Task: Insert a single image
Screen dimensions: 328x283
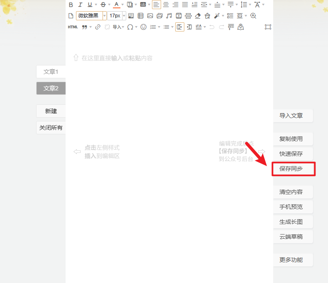Action: [150, 16]
